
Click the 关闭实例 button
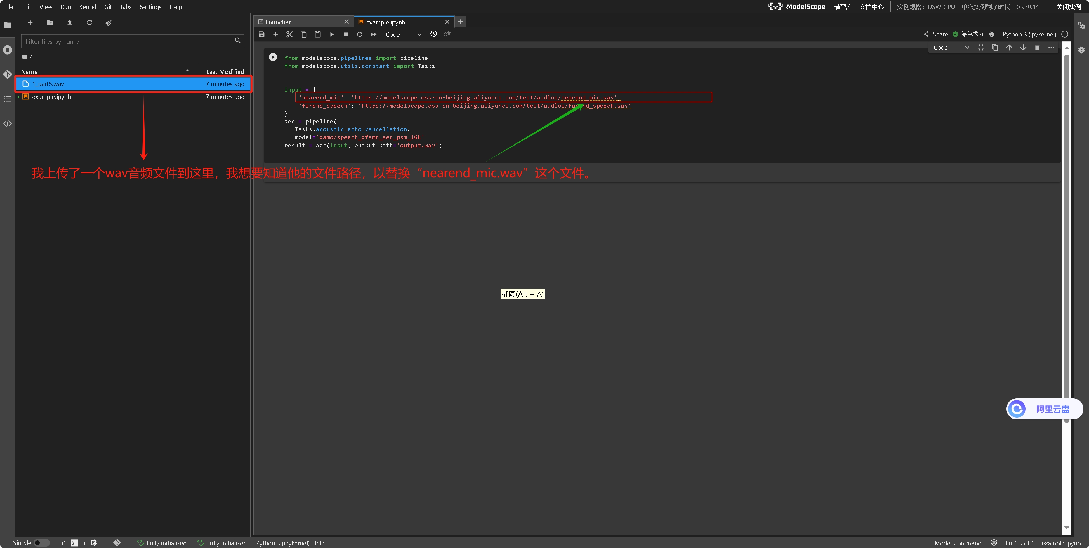[x=1068, y=7]
